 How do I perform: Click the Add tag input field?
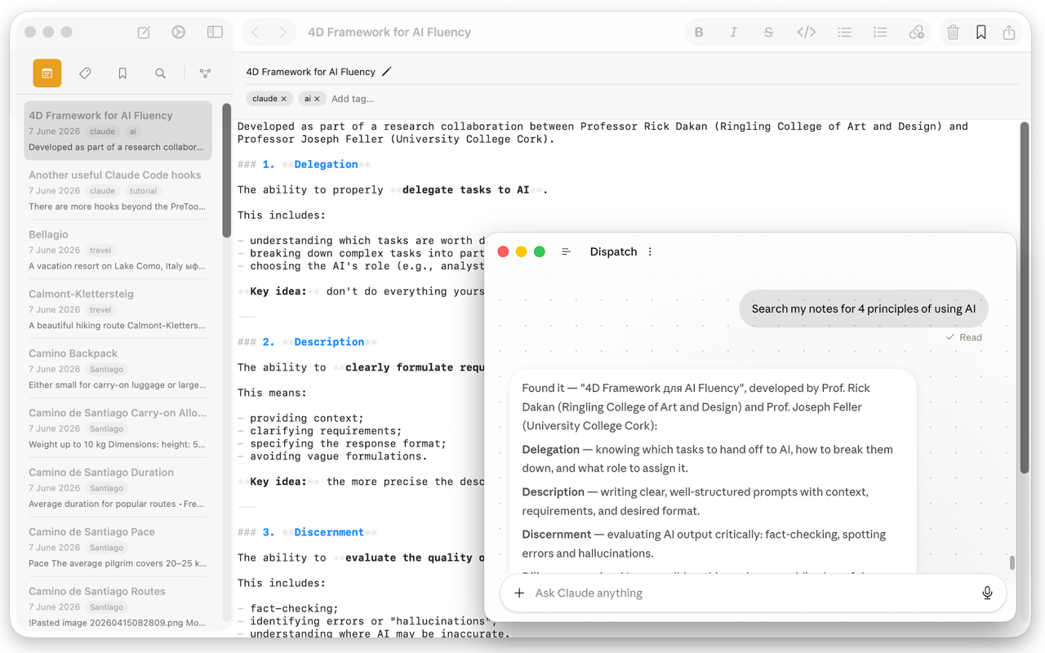[353, 99]
